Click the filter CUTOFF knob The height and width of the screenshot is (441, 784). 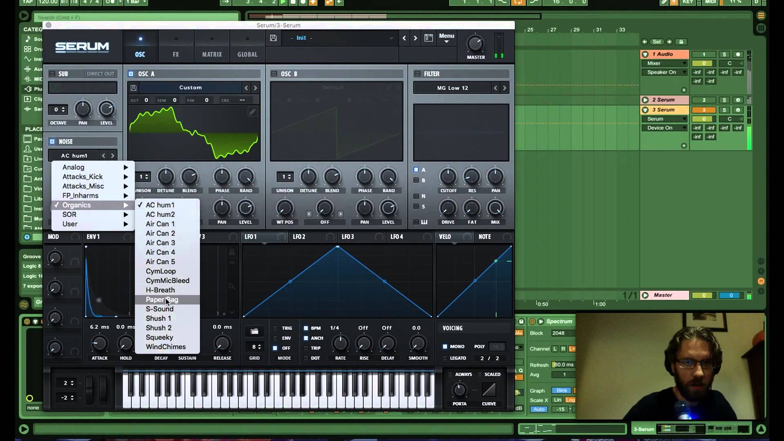[448, 177]
